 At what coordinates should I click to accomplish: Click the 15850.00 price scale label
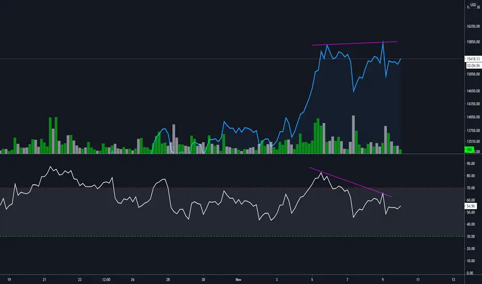pos(473,42)
